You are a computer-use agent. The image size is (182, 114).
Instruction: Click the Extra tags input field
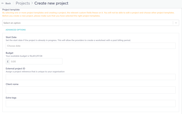point(91,103)
